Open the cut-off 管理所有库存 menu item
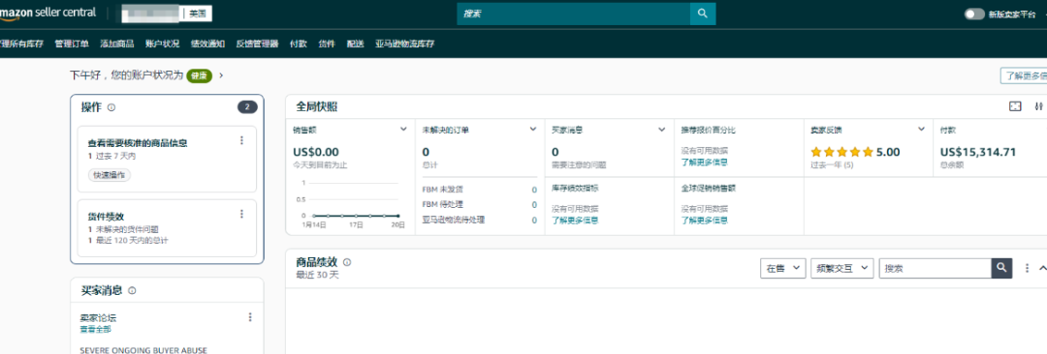 coord(22,44)
